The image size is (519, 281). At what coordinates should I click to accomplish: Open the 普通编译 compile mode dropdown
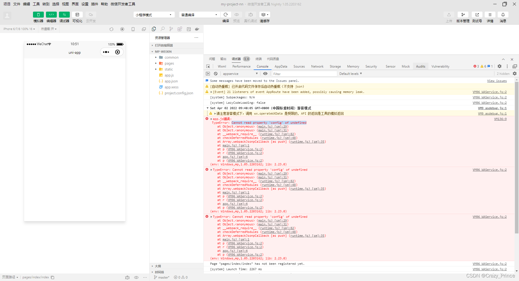click(x=200, y=15)
